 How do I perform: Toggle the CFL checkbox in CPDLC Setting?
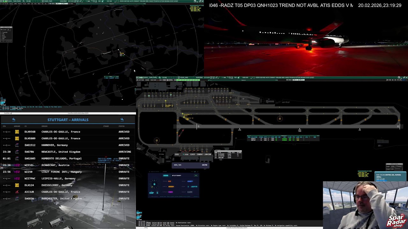(x=1, y=34)
